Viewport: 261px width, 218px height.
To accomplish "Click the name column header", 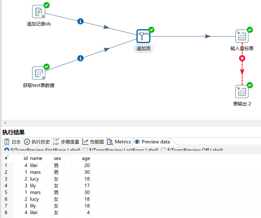I will 36,158.
